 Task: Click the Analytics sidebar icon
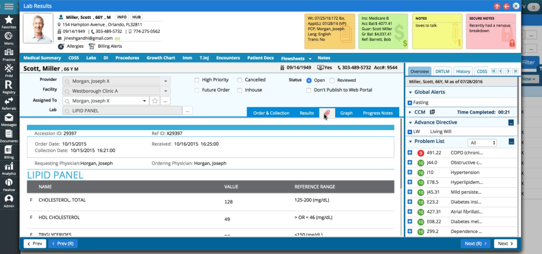tap(9, 166)
